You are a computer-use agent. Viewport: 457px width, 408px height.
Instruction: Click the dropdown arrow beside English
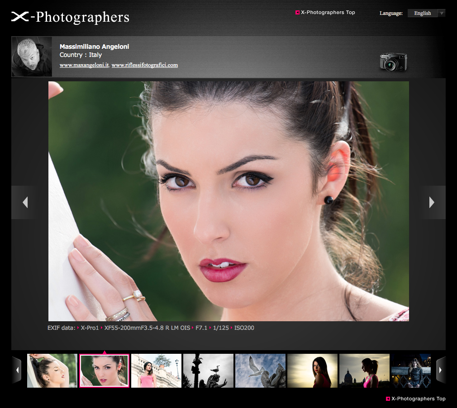(442, 13)
